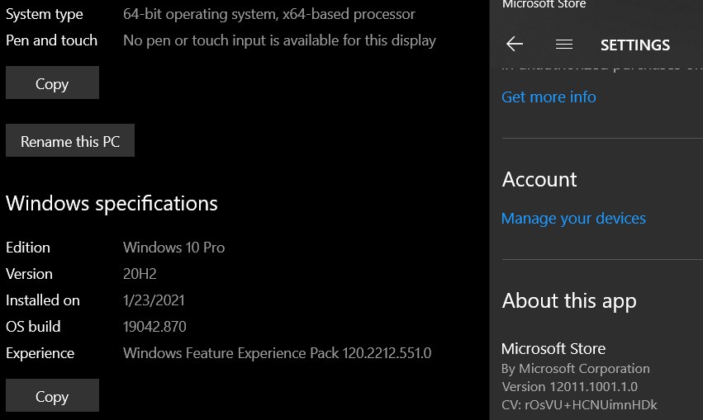703x420 pixels.
Task: Select the CV: rOsVU+HCNUimnHDk text
Action: [x=579, y=405]
